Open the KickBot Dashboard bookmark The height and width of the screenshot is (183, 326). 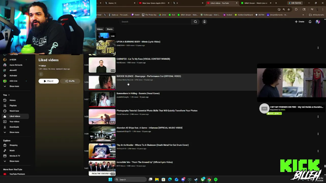[x=243, y=15]
